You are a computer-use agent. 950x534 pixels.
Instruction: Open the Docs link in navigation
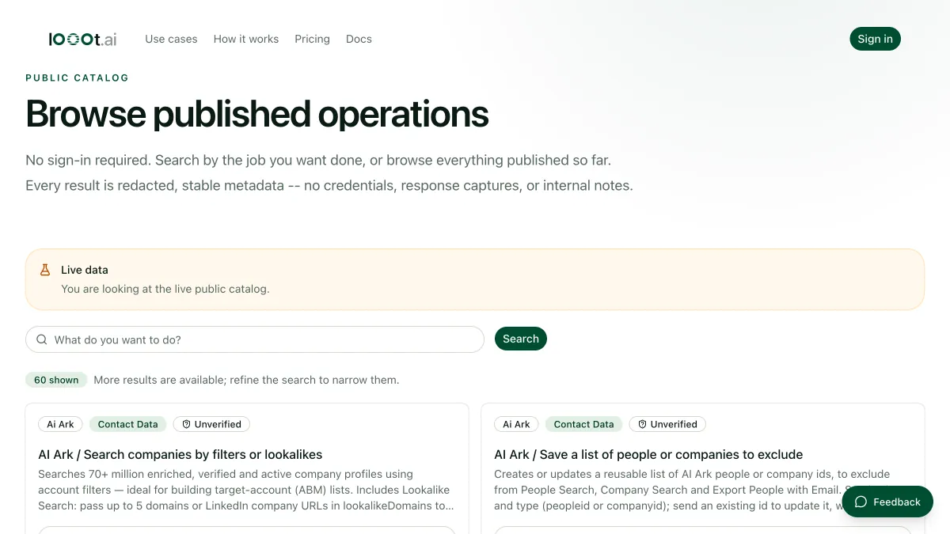(x=359, y=39)
